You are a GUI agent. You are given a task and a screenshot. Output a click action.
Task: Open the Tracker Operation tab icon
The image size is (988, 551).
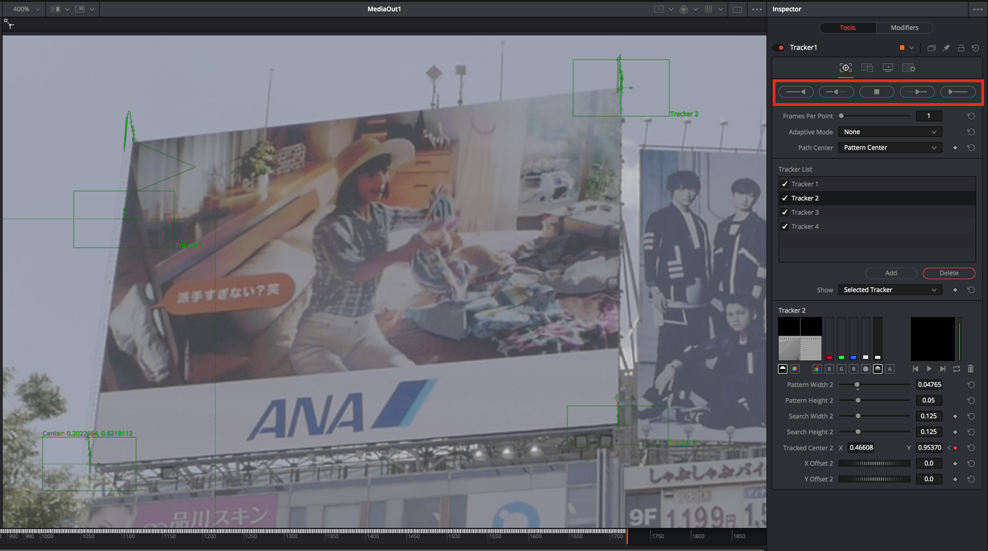[x=867, y=68]
